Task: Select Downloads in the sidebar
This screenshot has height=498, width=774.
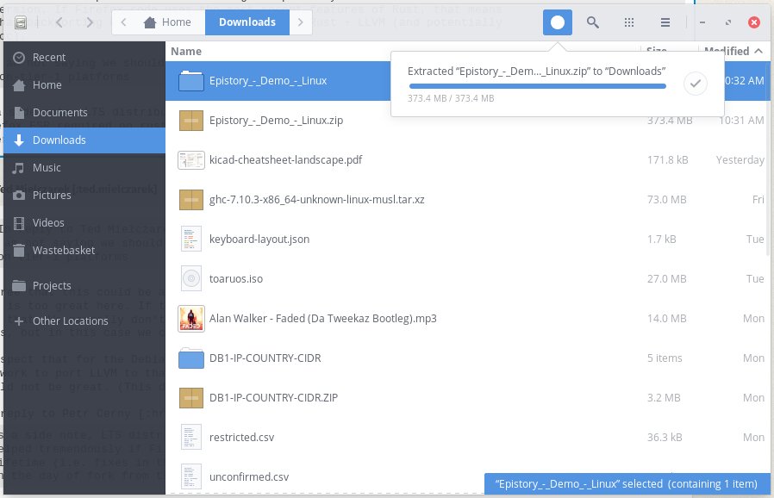Action: 84,140
